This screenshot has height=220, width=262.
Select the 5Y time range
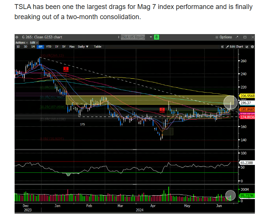tap(64, 47)
